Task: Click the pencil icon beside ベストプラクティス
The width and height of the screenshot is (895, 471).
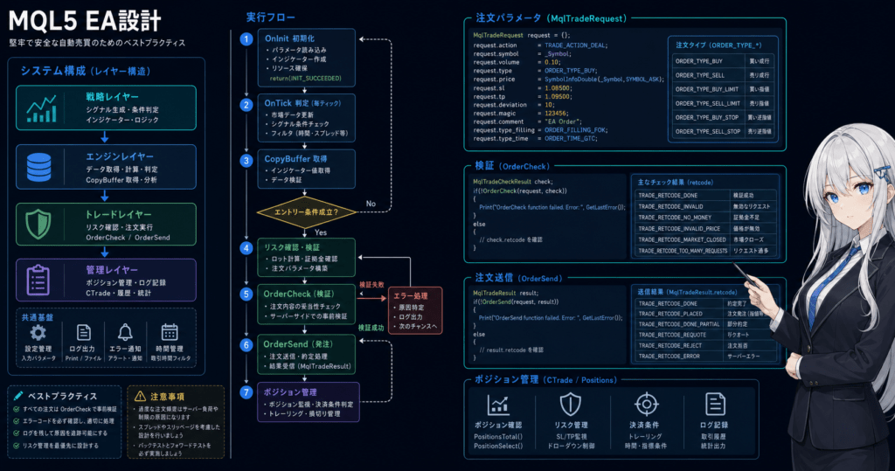Action: [x=18, y=396]
